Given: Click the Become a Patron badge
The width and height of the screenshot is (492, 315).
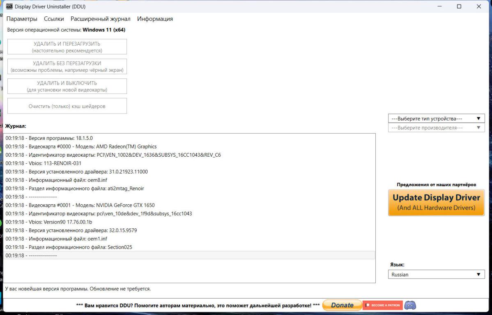Looking at the screenshot, I should 382,305.
